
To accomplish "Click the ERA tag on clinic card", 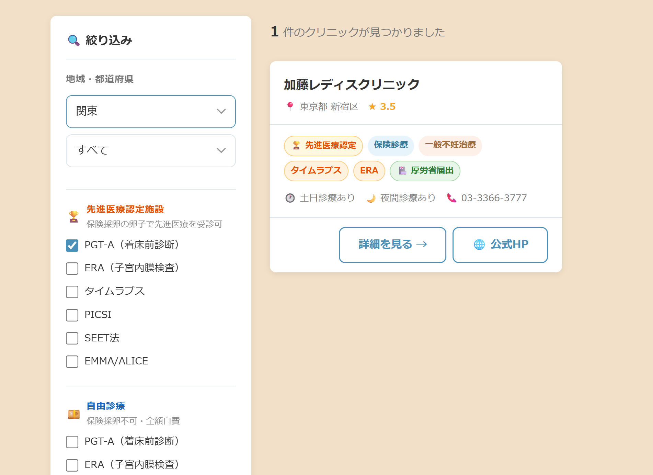I will coord(369,171).
